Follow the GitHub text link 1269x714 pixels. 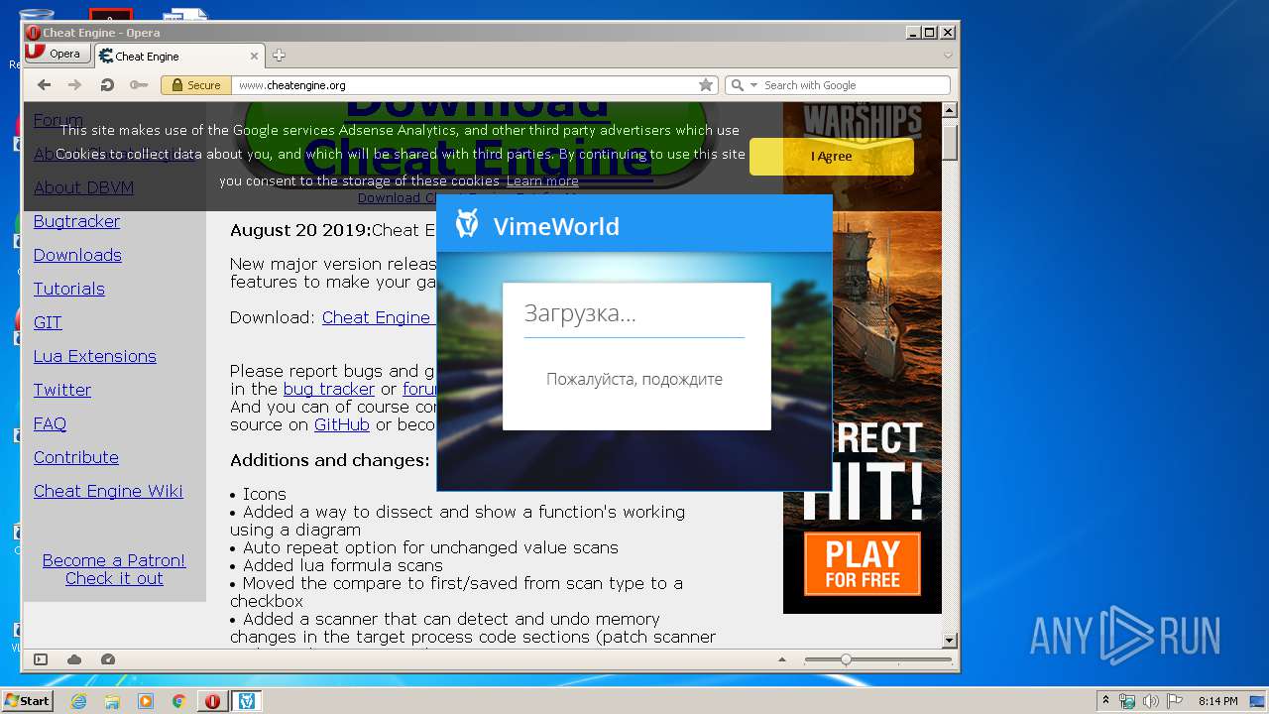pyautogui.click(x=342, y=424)
